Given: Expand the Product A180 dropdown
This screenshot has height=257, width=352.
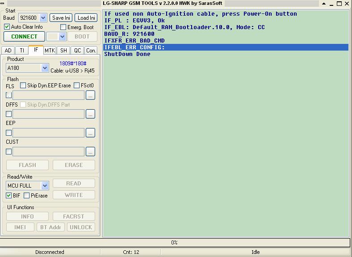Looking at the screenshot, I should 45,68.
